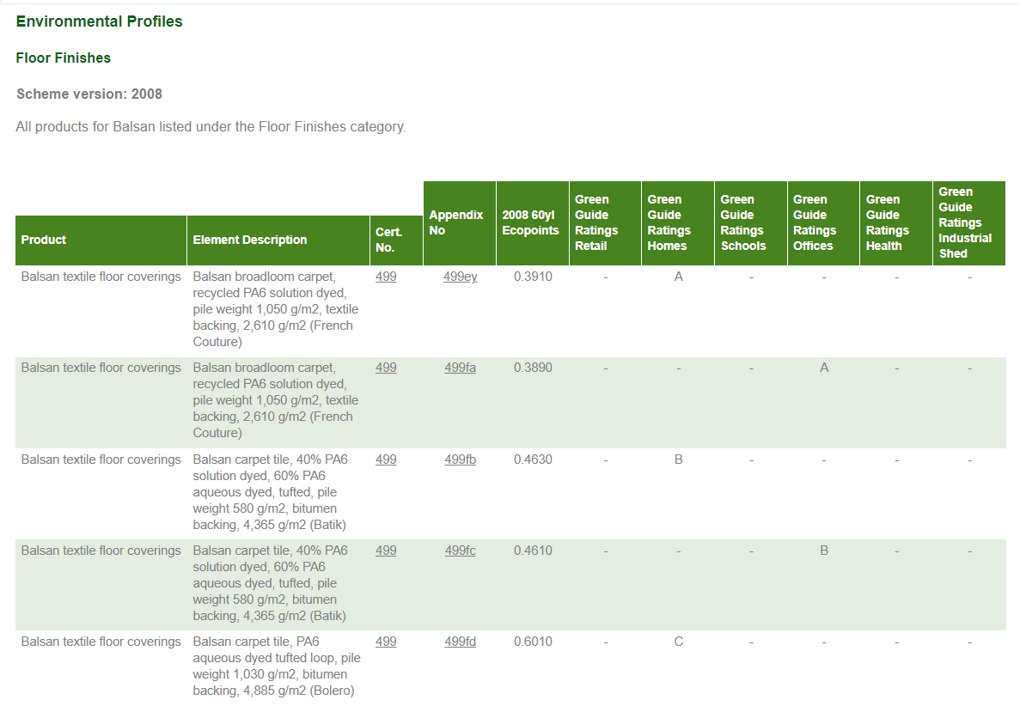Click the Appendix No column header
This screenshot has width=1020, height=706.
(460, 223)
